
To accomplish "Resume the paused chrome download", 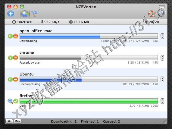I will coord(10,58).
